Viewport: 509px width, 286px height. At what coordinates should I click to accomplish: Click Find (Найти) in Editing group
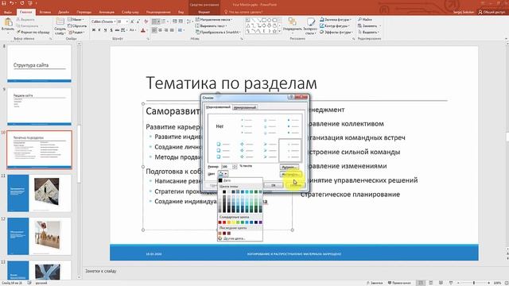365,19
